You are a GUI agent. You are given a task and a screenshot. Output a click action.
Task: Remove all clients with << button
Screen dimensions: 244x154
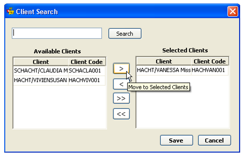tap(121, 114)
